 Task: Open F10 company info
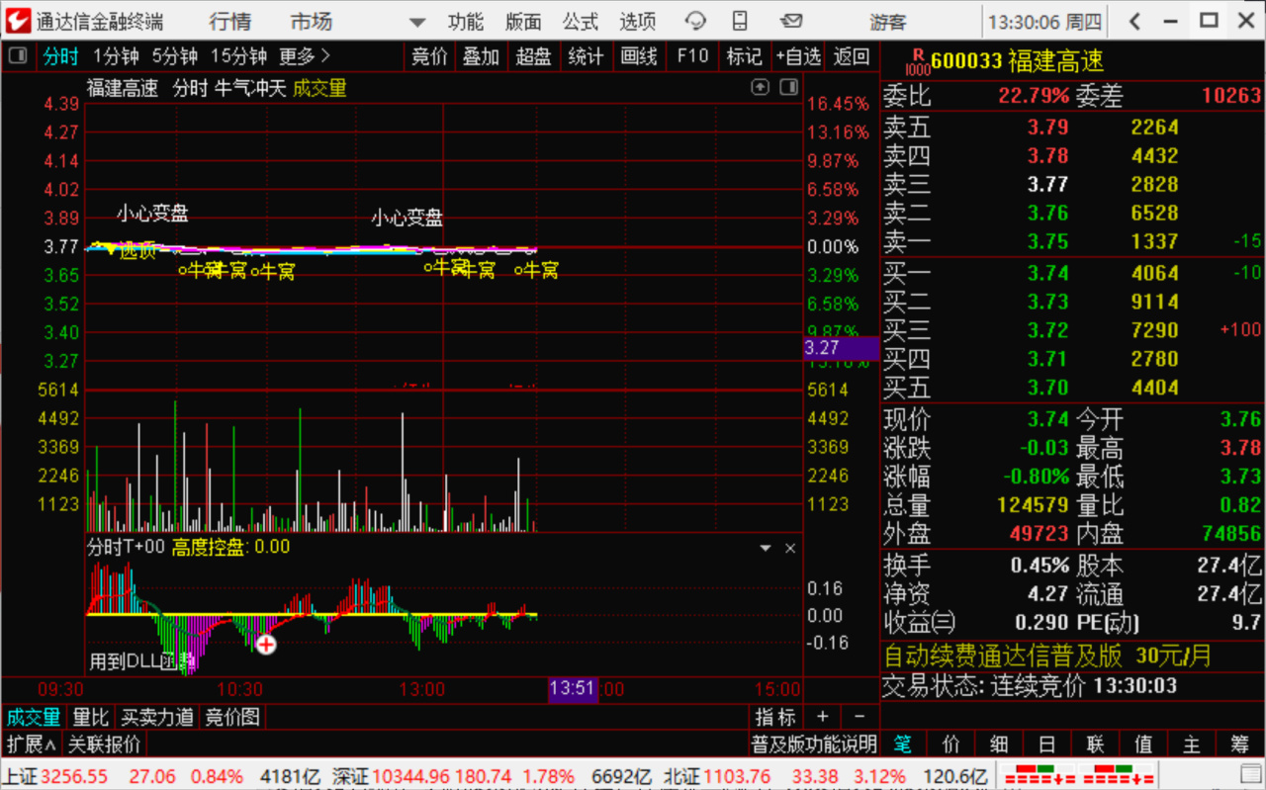pos(692,56)
